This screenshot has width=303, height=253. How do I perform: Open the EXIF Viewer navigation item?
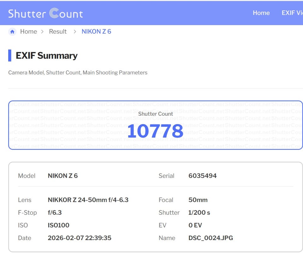[x=292, y=13]
